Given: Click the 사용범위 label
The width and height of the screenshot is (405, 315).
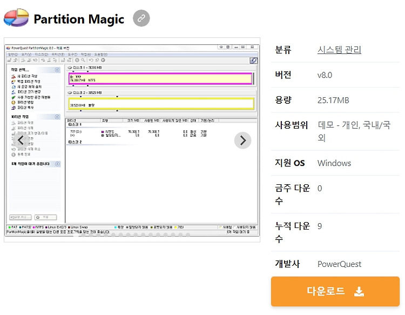Looking at the screenshot, I should pyautogui.click(x=292, y=125).
